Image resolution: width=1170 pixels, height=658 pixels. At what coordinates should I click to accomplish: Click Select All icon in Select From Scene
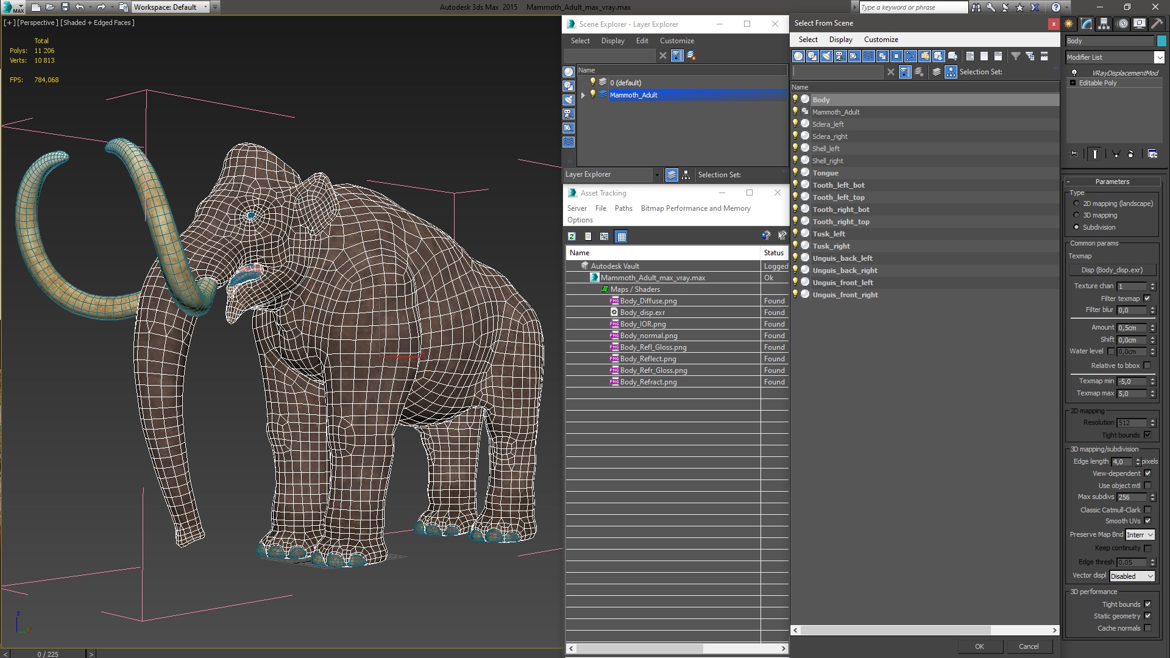click(970, 56)
